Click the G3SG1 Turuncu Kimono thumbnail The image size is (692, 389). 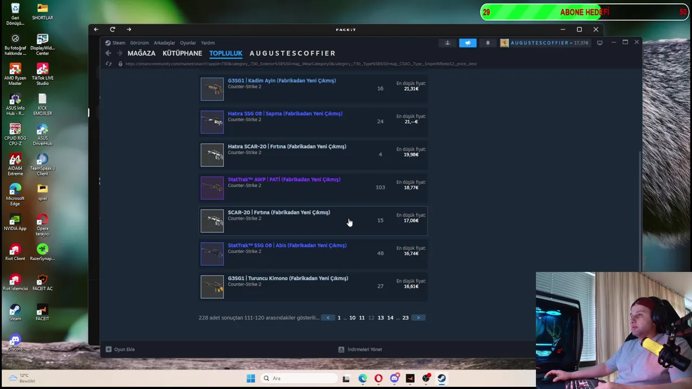pyautogui.click(x=212, y=287)
